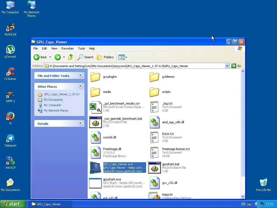Expand the File and Folder Tasks panel

pyautogui.click(x=81, y=75)
